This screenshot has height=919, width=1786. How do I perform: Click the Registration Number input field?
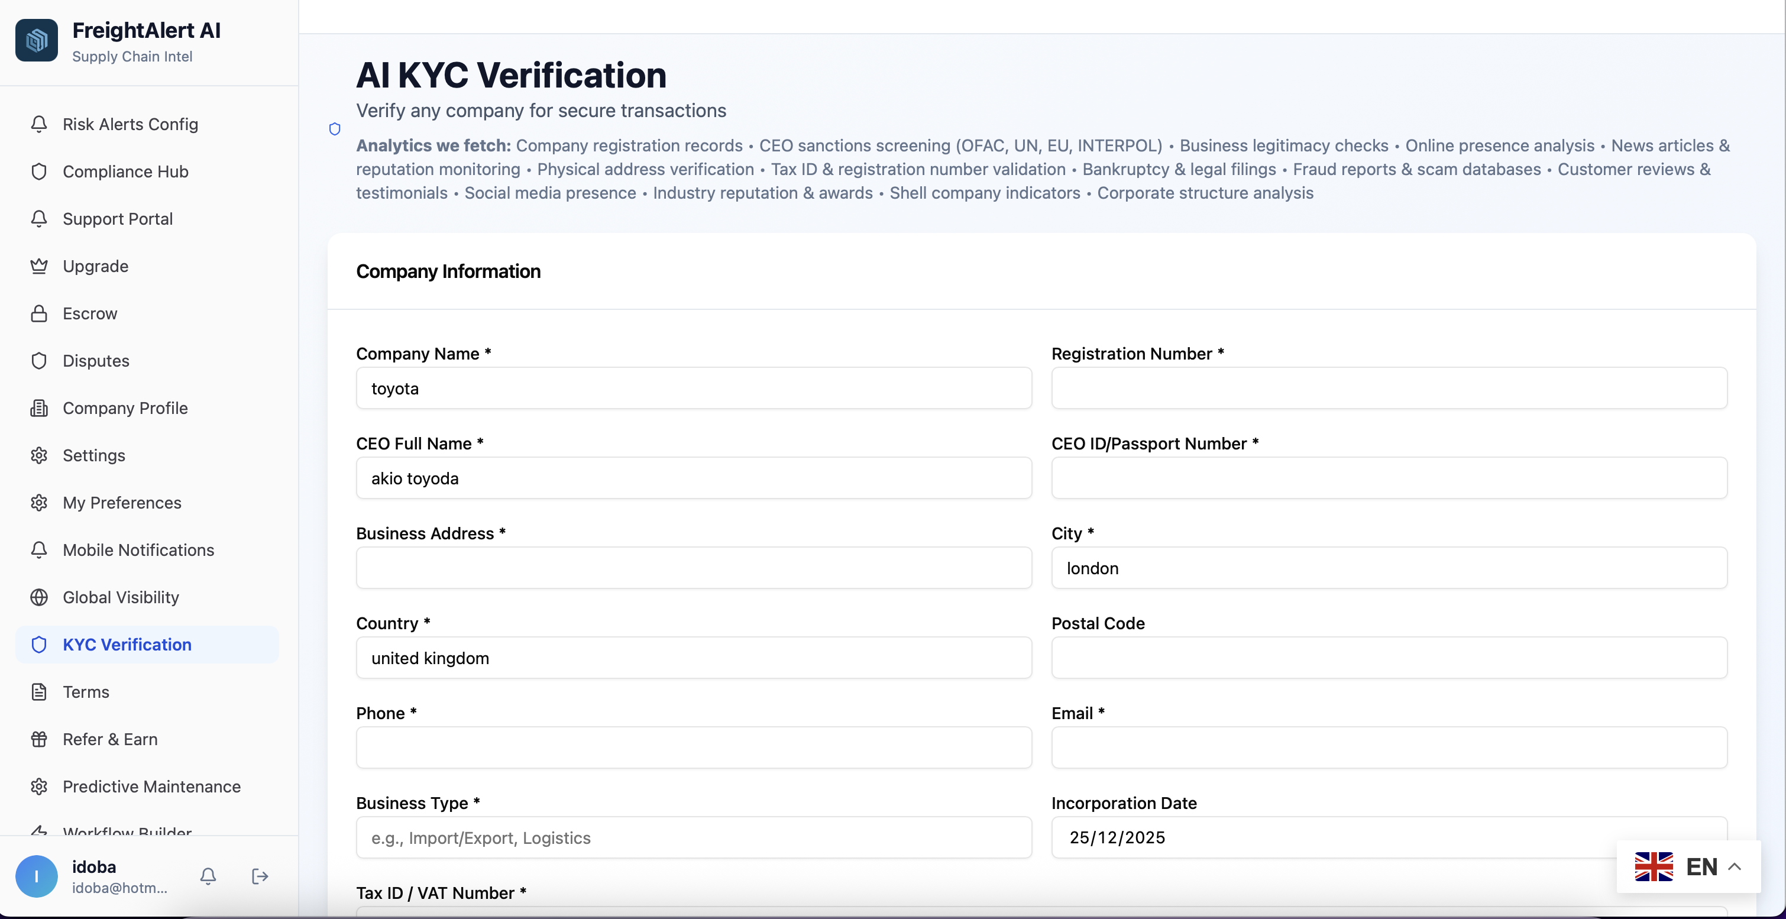click(x=1389, y=388)
